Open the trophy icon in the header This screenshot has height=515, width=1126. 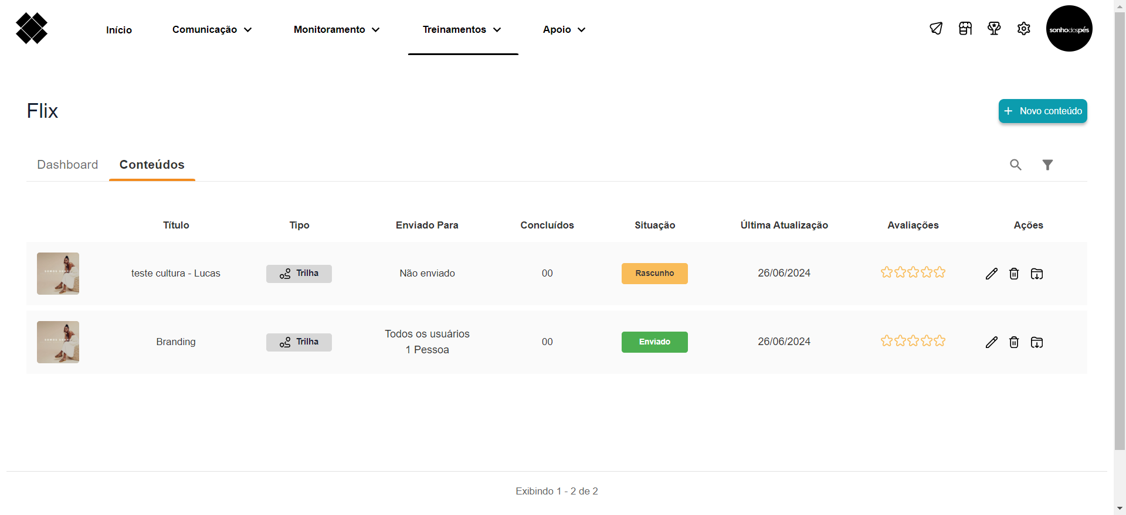(994, 28)
